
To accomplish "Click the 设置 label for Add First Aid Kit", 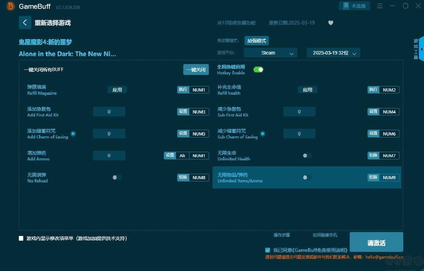I will click(183, 112).
